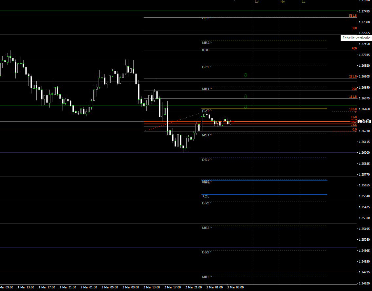The height and width of the screenshot is (291, 372).
Task: Click the DS1^ support label
Action: click(x=207, y=160)
